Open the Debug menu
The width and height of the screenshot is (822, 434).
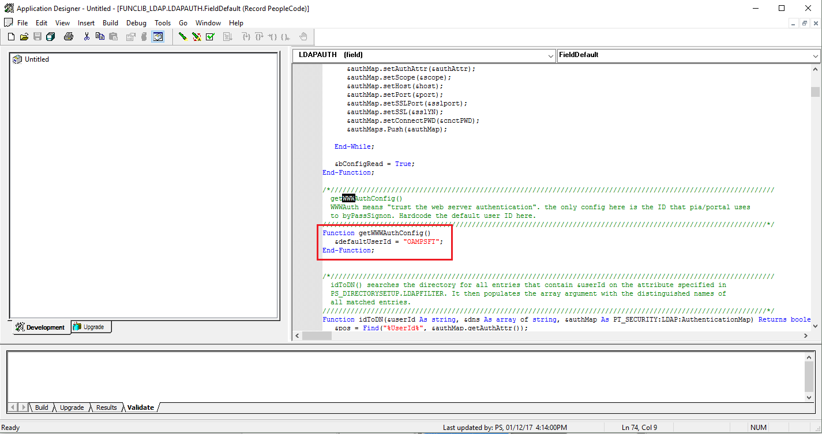(136, 23)
